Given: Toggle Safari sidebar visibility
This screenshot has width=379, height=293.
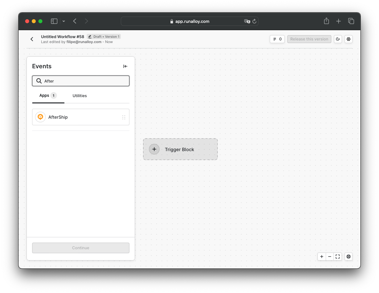Looking at the screenshot, I should click(54, 21).
